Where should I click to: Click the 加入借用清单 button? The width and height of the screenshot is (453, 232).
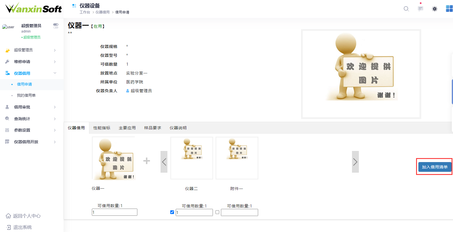[x=434, y=167]
